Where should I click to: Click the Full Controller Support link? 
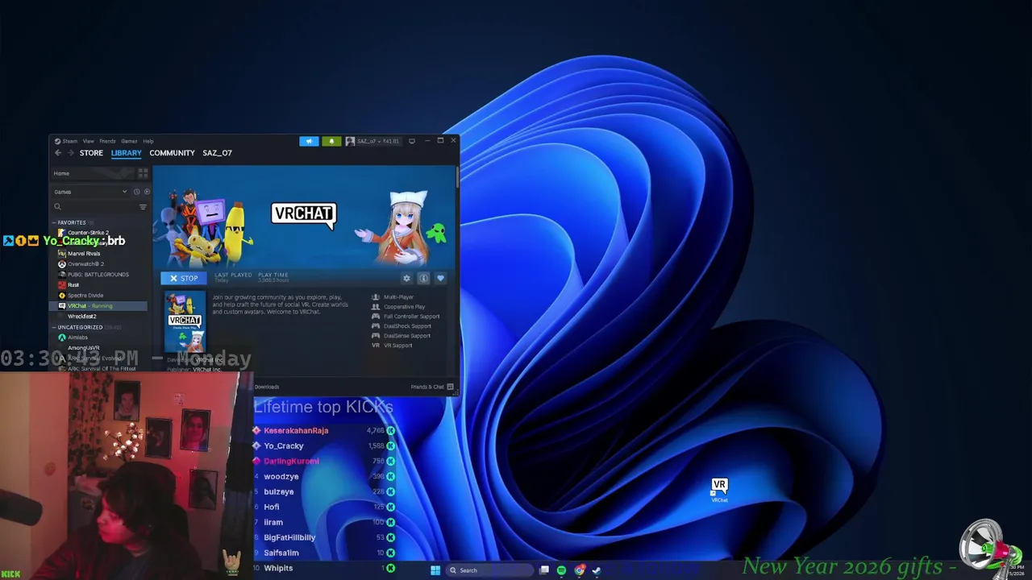pyautogui.click(x=411, y=317)
